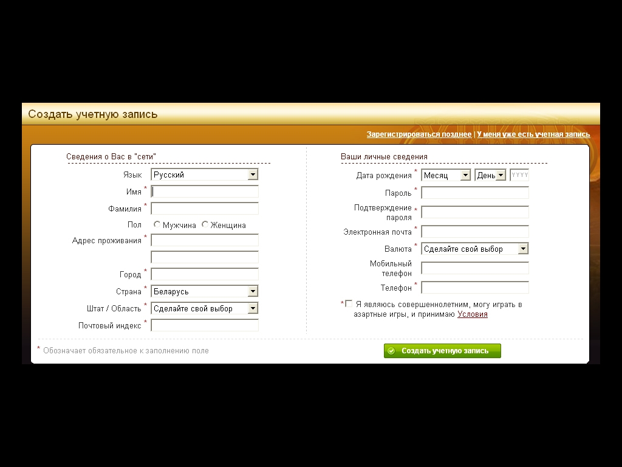Open the Месяц birth month dropdown

coord(446,175)
